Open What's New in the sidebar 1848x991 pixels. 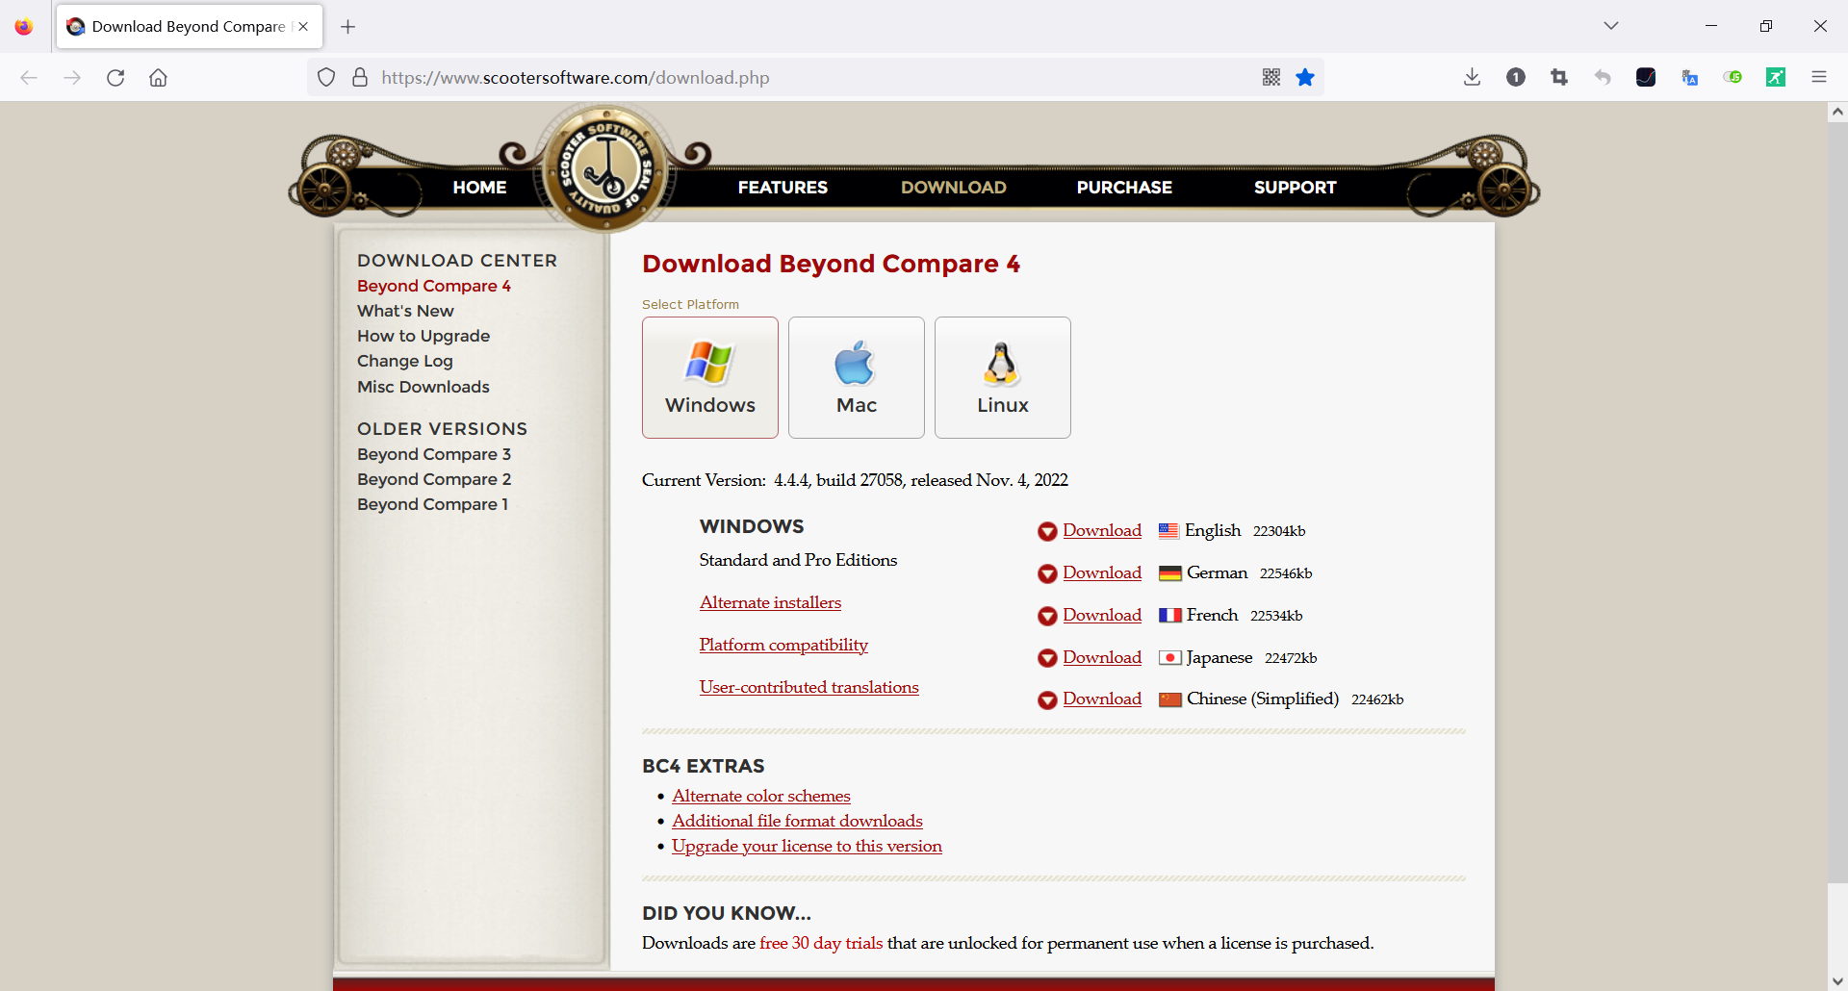(405, 311)
